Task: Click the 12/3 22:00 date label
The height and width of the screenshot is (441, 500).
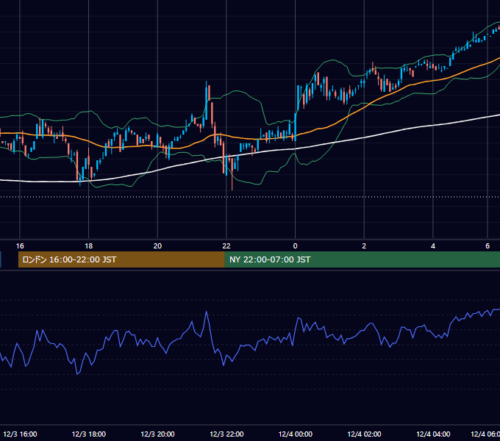Action: (x=226, y=434)
